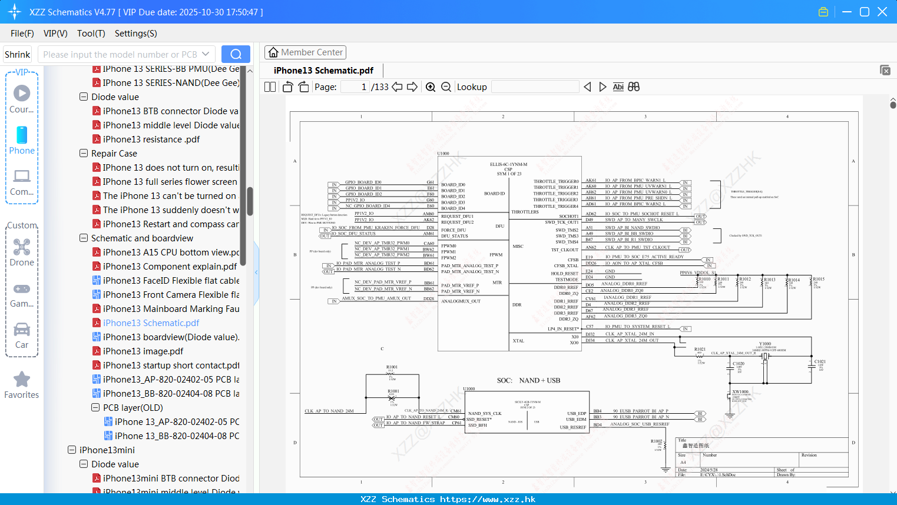
Task: Open the Settings(S) menu
Action: pos(136,34)
